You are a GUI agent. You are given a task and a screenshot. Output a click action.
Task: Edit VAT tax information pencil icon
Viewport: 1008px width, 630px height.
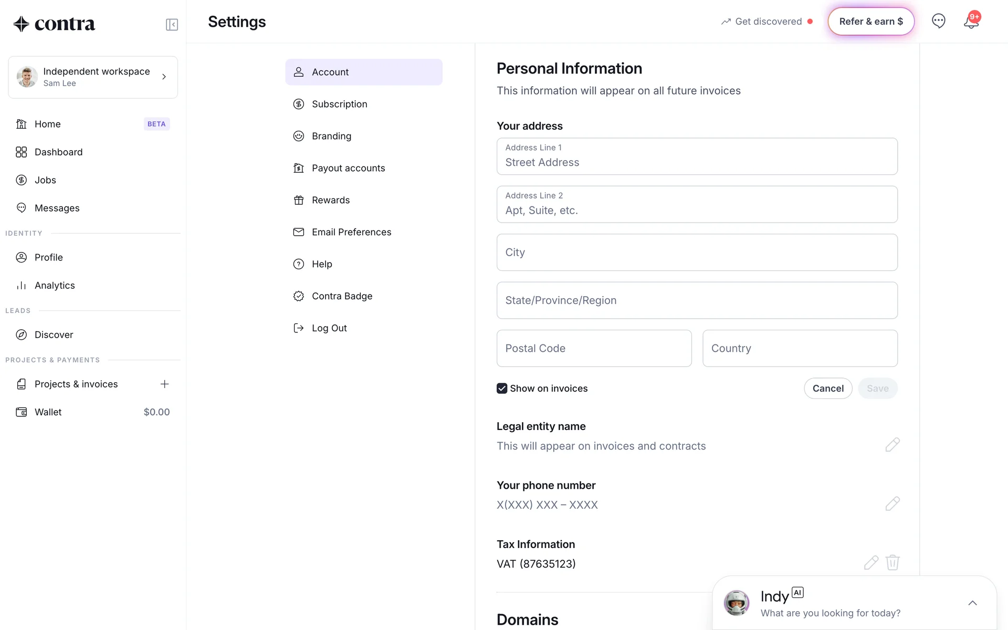(871, 563)
